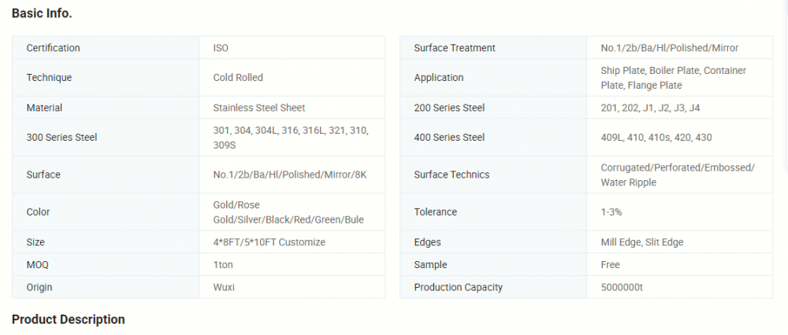788x335 pixels.
Task: Click the Mill Edge, Slit Edge value
Action: click(x=641, y=242)
